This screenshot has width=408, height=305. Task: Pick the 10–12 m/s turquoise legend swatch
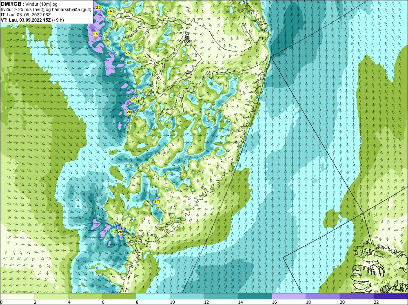187,296
